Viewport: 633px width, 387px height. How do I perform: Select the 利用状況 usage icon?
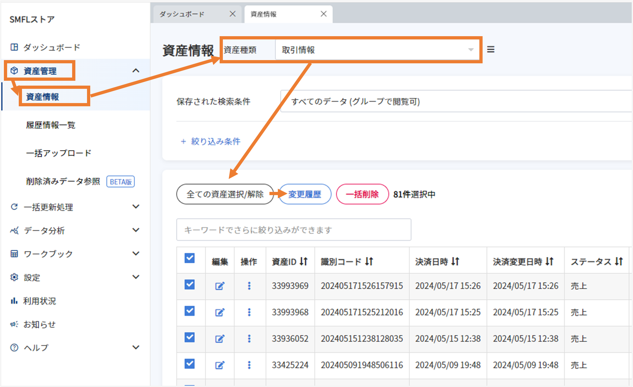tap(14, 301)
